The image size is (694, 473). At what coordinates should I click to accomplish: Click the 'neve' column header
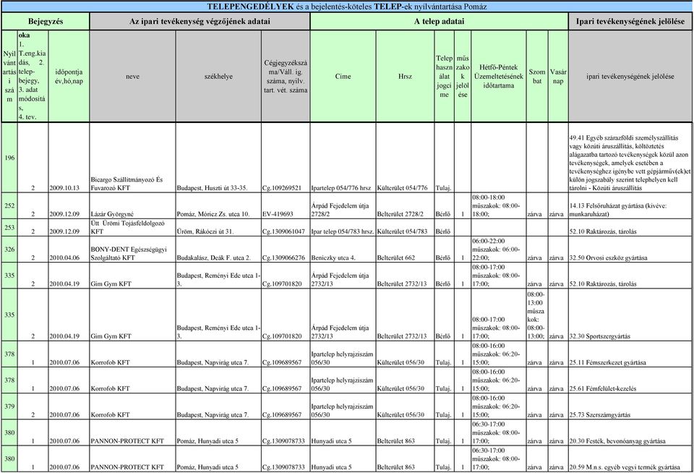132,76
